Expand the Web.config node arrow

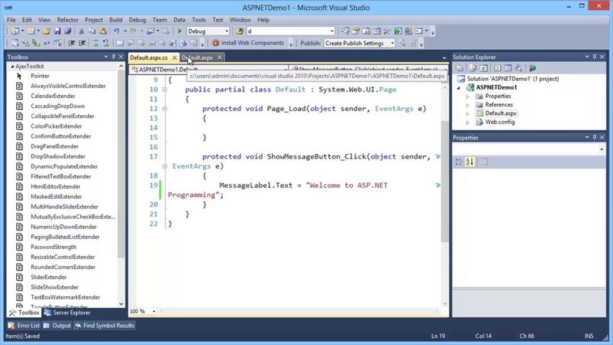click(468, 122)
